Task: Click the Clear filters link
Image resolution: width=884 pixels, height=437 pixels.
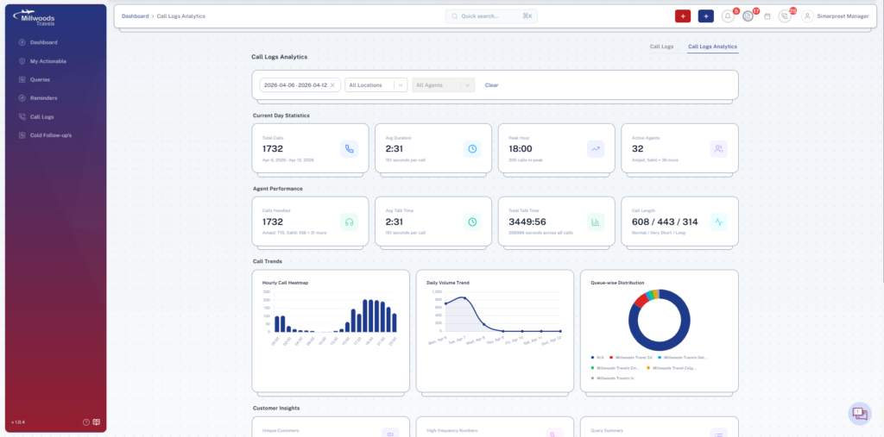Action: 491,85
